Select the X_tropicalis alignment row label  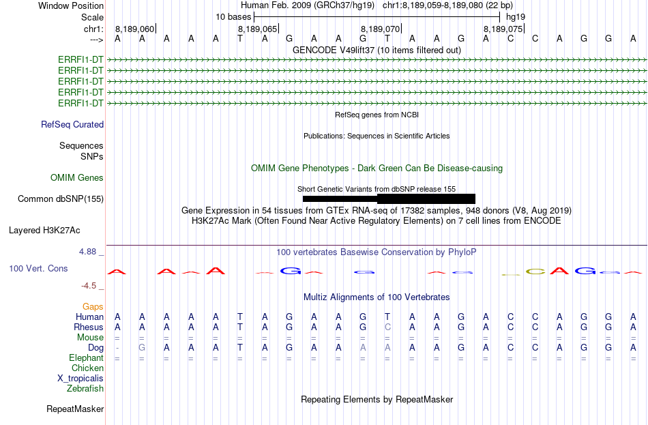point(80,379)
